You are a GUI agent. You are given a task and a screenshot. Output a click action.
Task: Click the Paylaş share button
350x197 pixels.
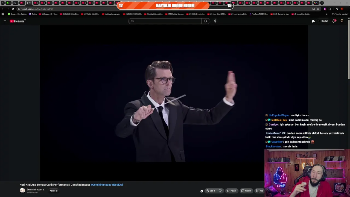click(231, 191)
